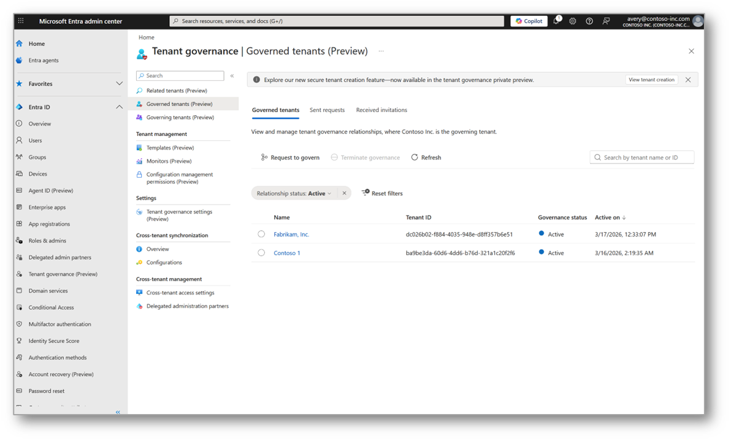
Task: Open Tenant governance settings (Preview)
Action: [x=179, y=215]
